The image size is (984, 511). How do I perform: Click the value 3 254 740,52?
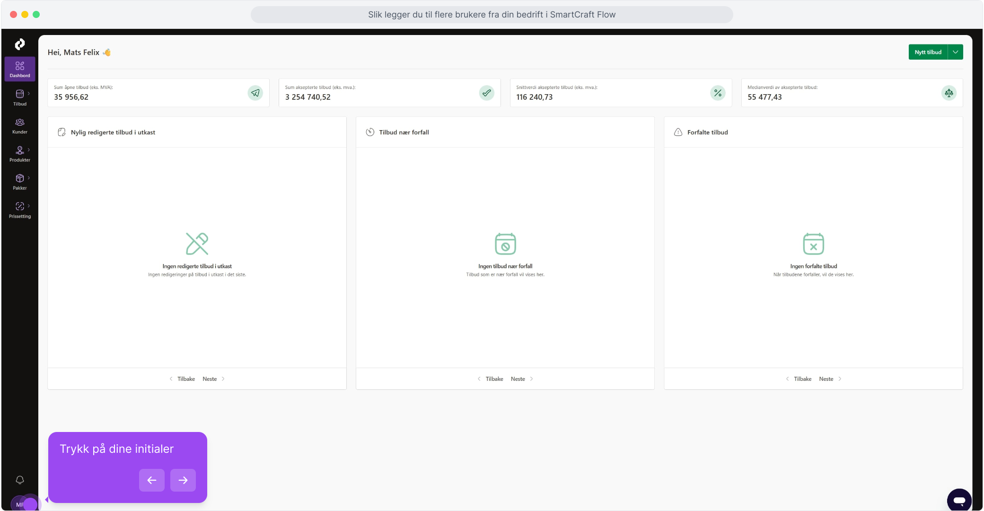(x=308, y=97)
